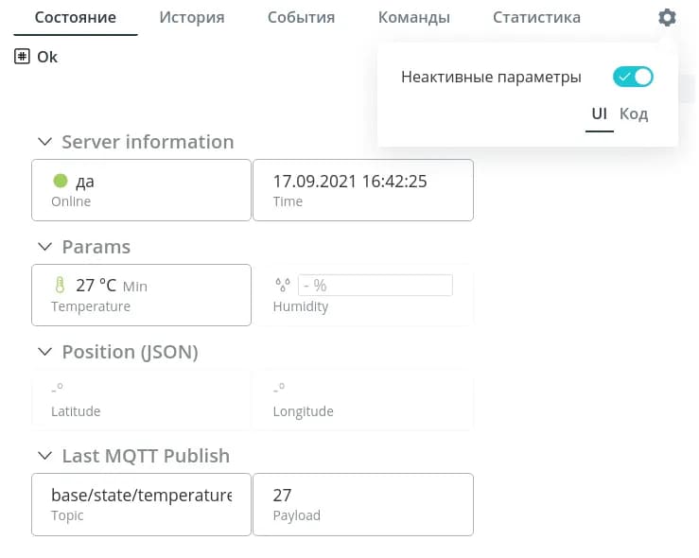
Task: Click the settings gear icon
Action: 667,18
